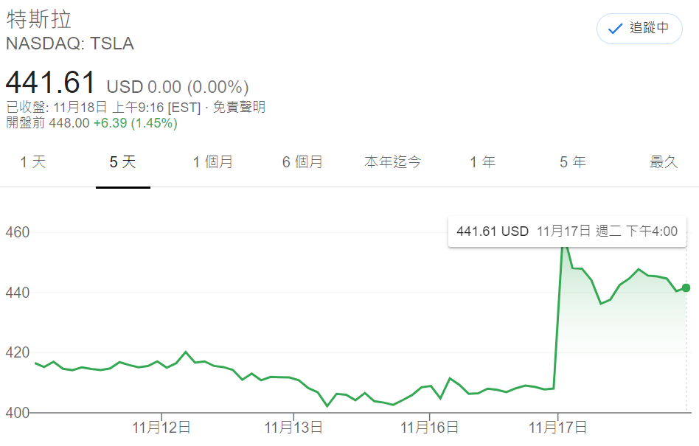699x446 pixels.
Task: Show the 1 年 chart range
Action: (x=483, y=161)
